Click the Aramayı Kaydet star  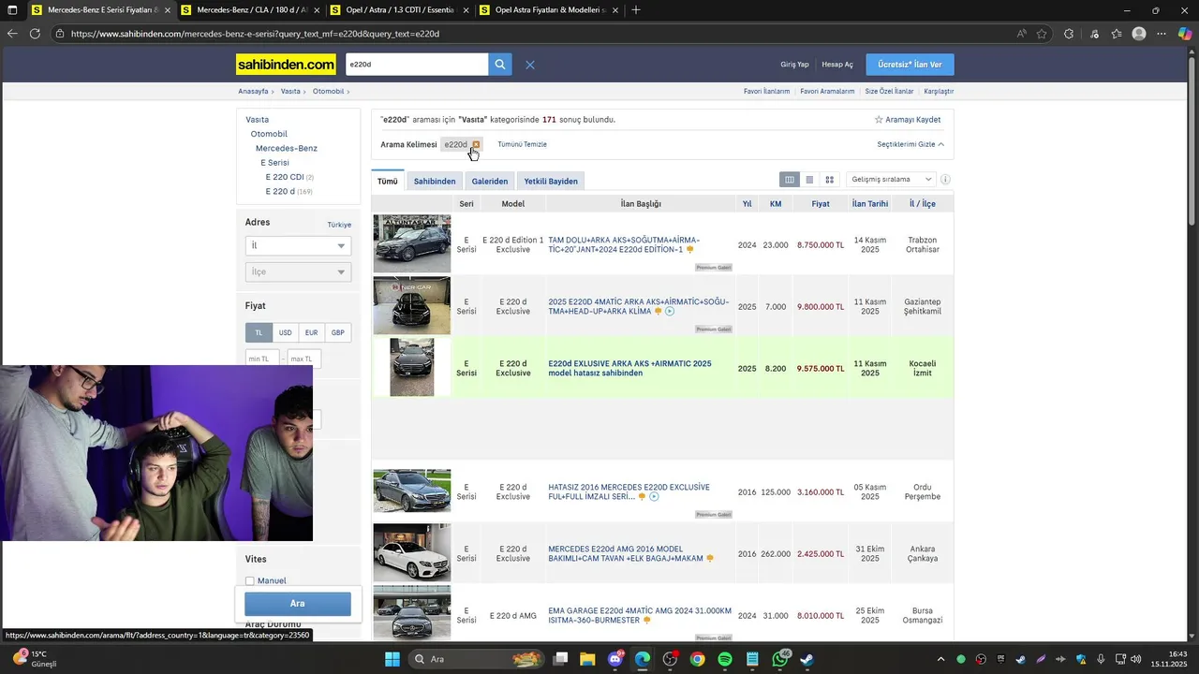click(x=879, y=120)
